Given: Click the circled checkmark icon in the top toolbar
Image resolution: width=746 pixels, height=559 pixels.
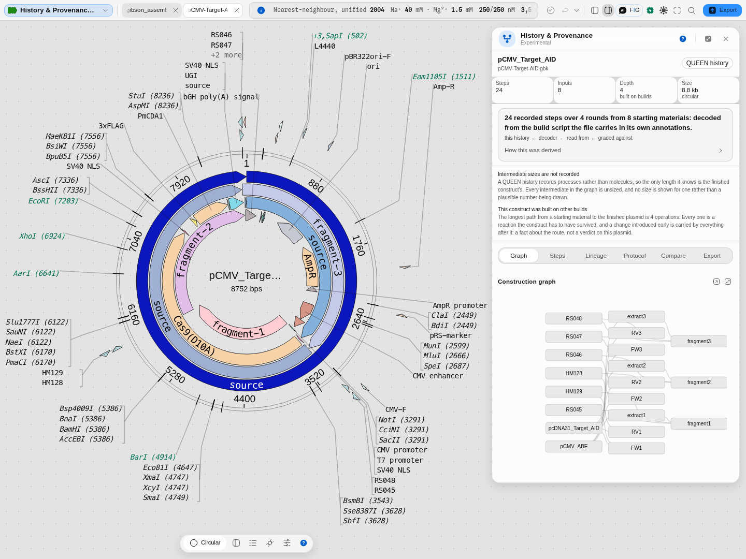Looking at the screenshot, I should (551, 10).
